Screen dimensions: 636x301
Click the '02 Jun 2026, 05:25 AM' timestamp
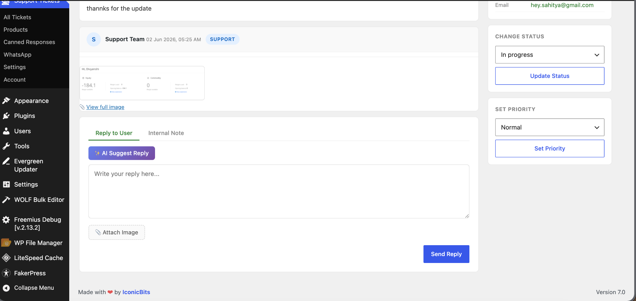pos(174,40)
